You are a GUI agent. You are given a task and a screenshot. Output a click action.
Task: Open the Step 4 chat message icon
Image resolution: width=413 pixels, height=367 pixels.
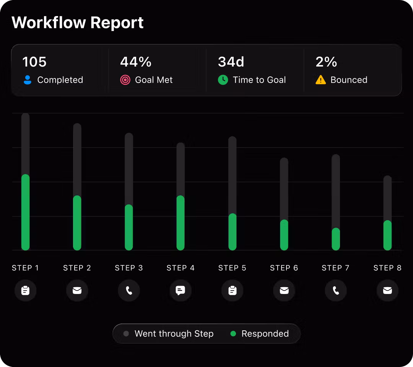point(180,291)
